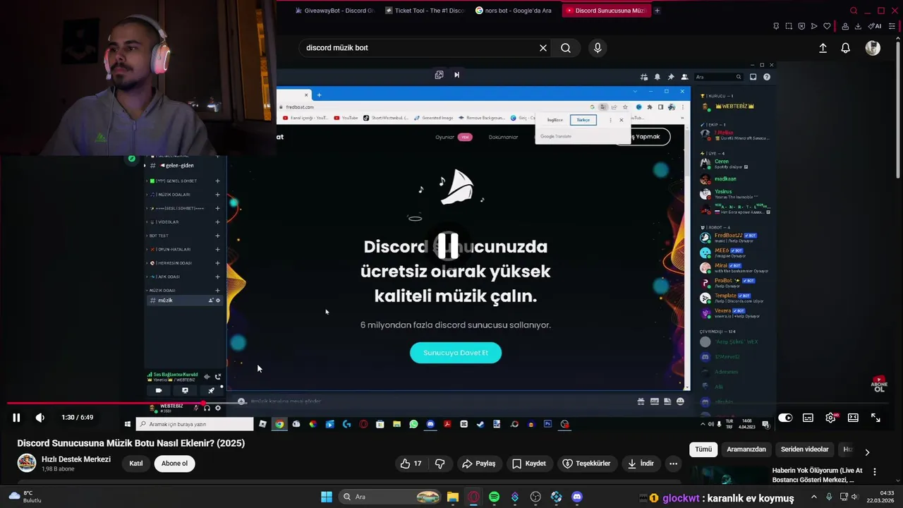Expand VİDEOLAR category plus
This screenshot has height=508, width=903.
point(217,222)
